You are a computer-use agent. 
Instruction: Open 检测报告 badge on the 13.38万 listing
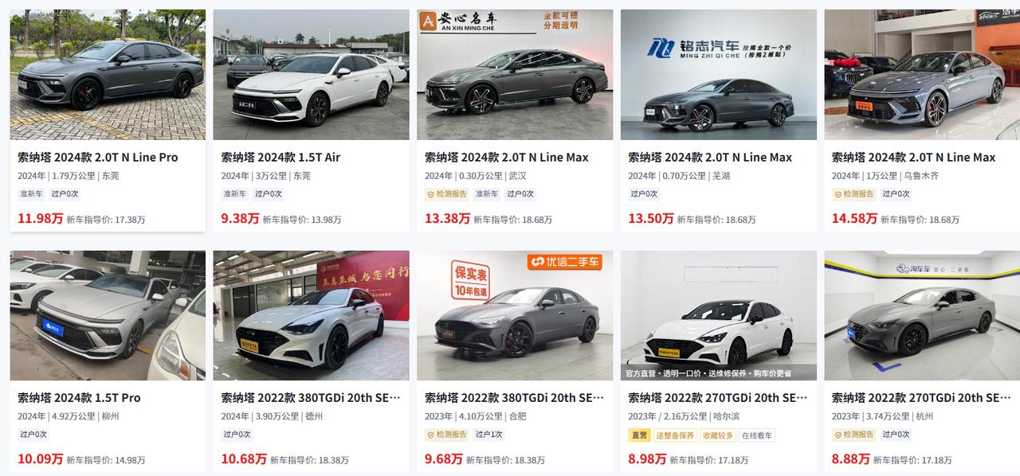coord(446,194)
